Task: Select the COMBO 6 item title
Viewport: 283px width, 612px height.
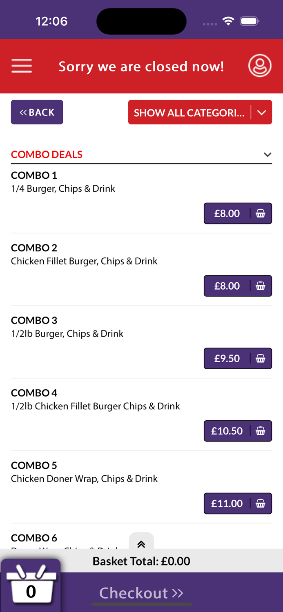Action: coord(33,538)
